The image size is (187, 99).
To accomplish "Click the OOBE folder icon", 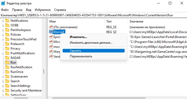I will (7, 25).
